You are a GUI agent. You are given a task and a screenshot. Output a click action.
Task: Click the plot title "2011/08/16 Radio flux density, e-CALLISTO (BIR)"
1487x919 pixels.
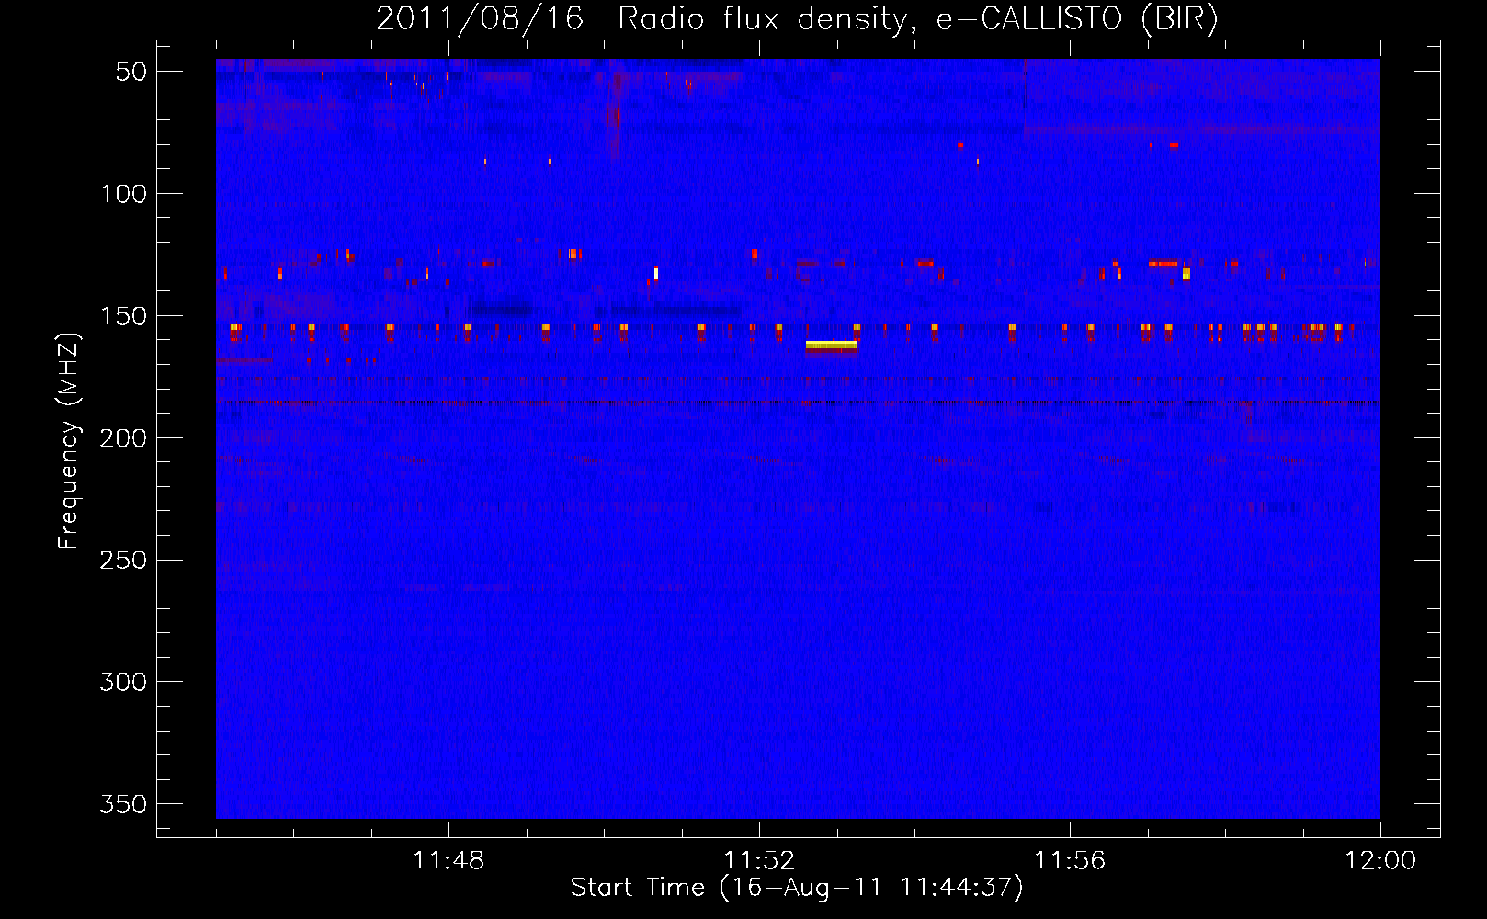click(797, 19)
